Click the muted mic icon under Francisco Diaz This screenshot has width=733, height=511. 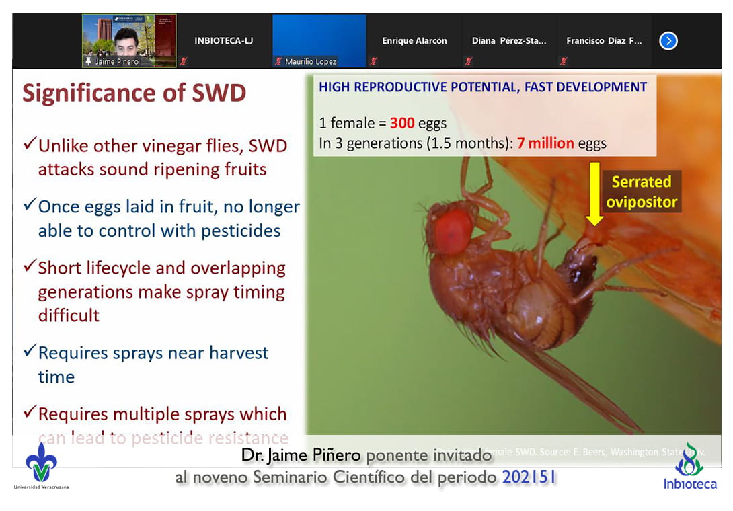pyautogui.click(x=564, y=61)
